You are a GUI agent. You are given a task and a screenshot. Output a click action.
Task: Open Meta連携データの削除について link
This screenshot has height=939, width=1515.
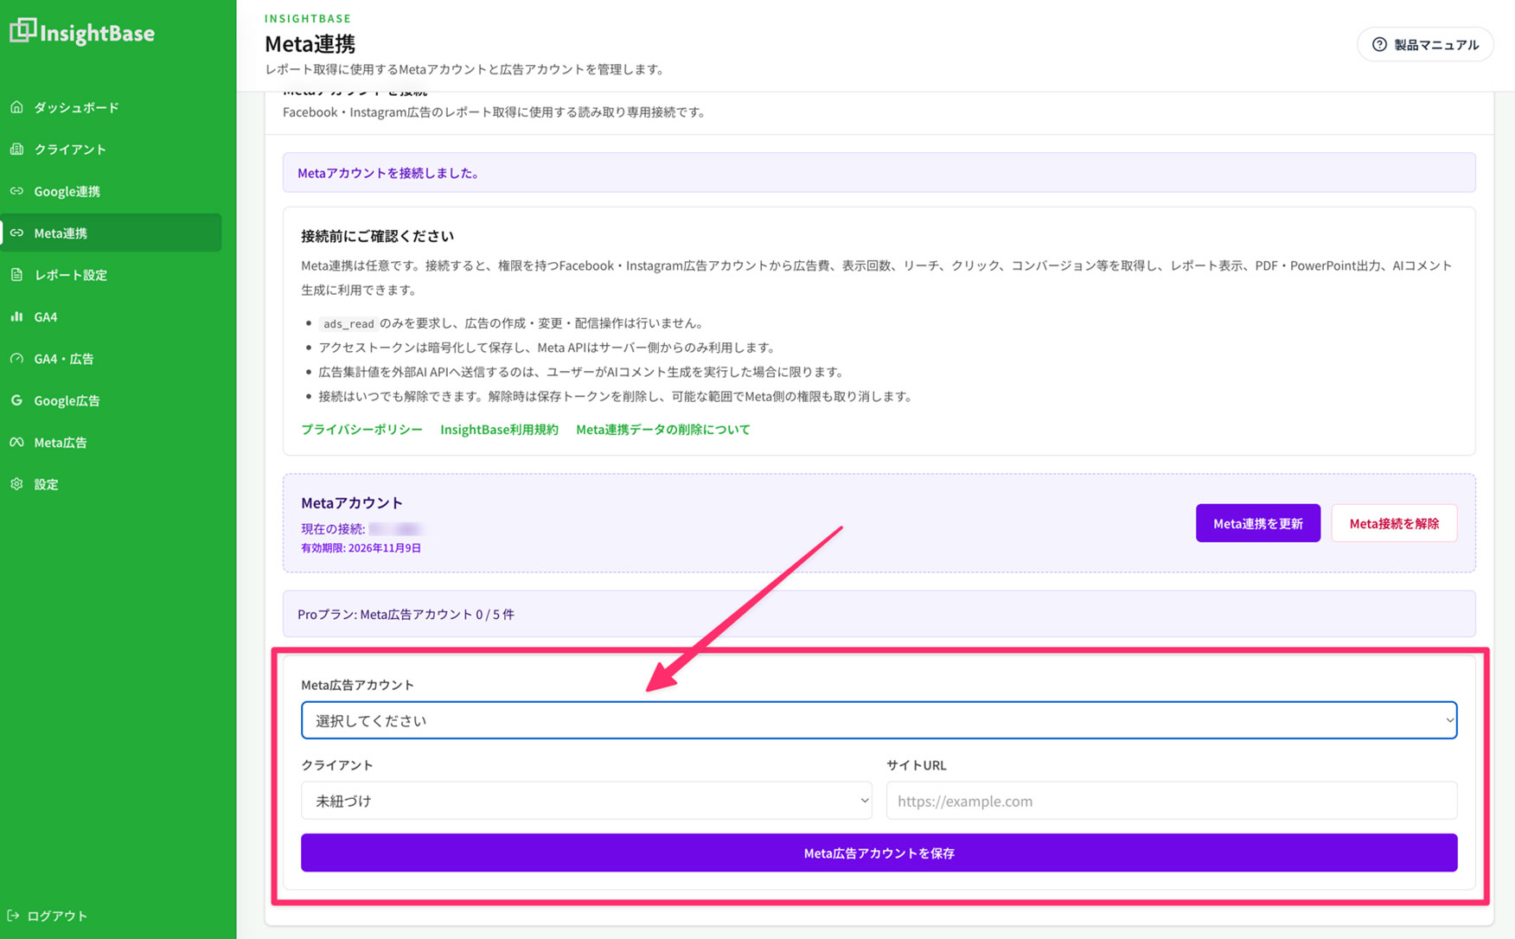(x=663, y=429)
